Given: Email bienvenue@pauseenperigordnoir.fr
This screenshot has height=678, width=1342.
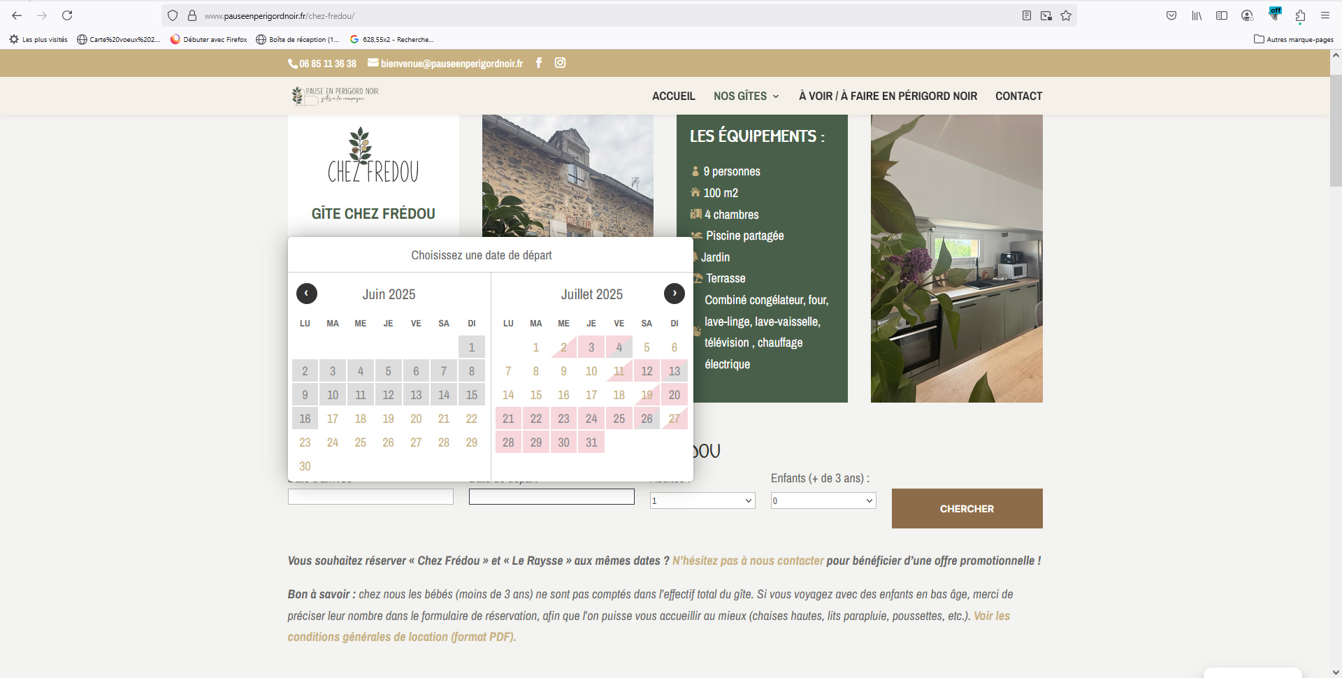Looking at the screenshot, I should (x=445, y=64).
